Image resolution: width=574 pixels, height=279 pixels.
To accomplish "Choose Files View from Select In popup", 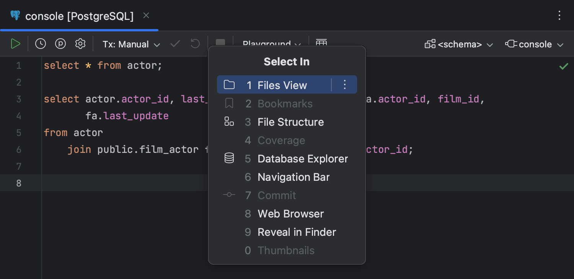I will pos(282,85).
